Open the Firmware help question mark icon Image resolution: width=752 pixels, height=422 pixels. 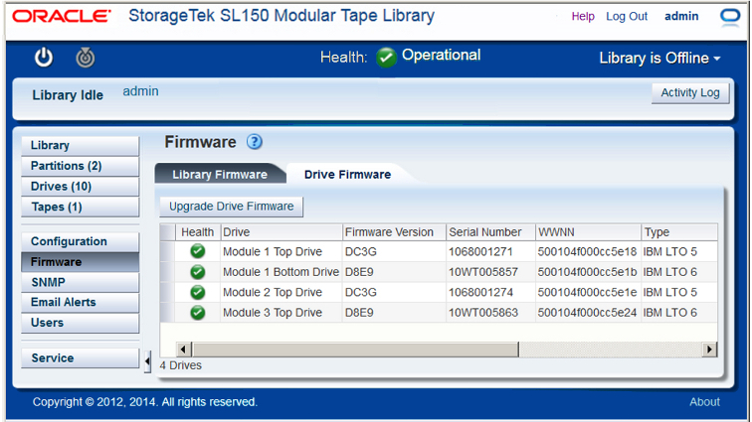click(x=255, y=142)
